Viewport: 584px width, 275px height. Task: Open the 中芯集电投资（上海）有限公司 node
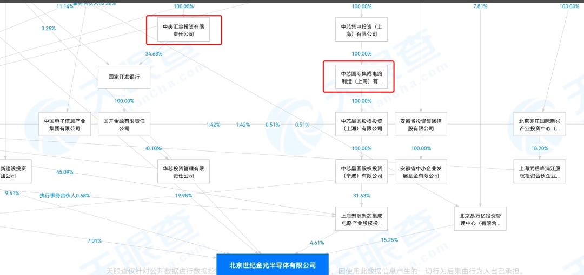[x=361, y=29]
